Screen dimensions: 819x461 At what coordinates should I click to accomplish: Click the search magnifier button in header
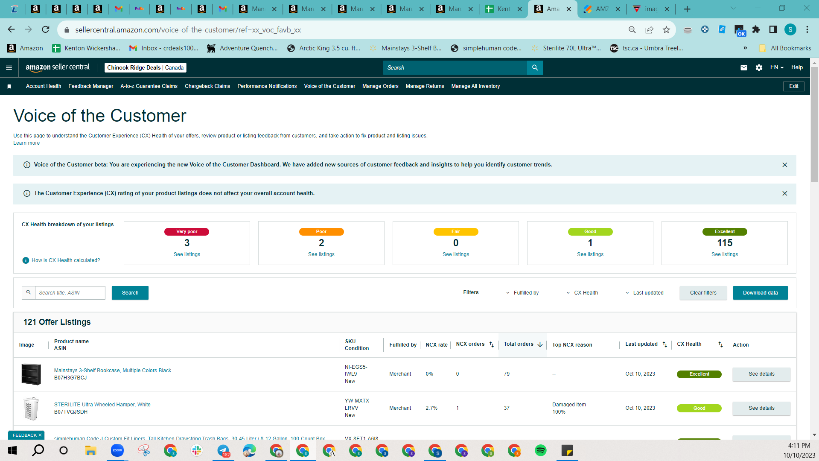pos(535,67)
